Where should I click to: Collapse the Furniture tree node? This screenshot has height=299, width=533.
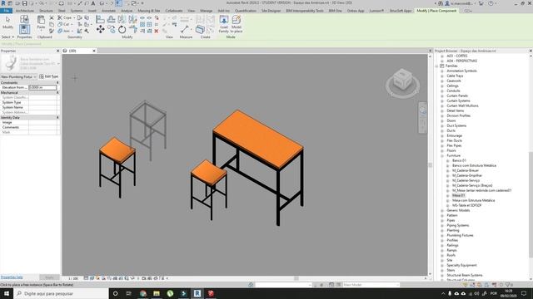pos(442,155)
